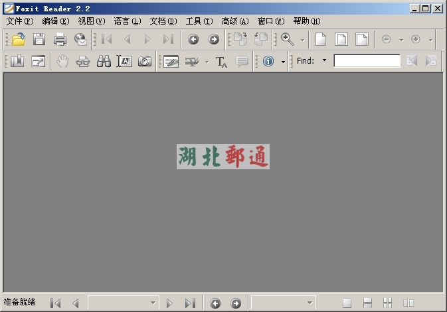
Task: Open search with the binoculars icon
Action: pyautogui.click(x=104, y=61)
